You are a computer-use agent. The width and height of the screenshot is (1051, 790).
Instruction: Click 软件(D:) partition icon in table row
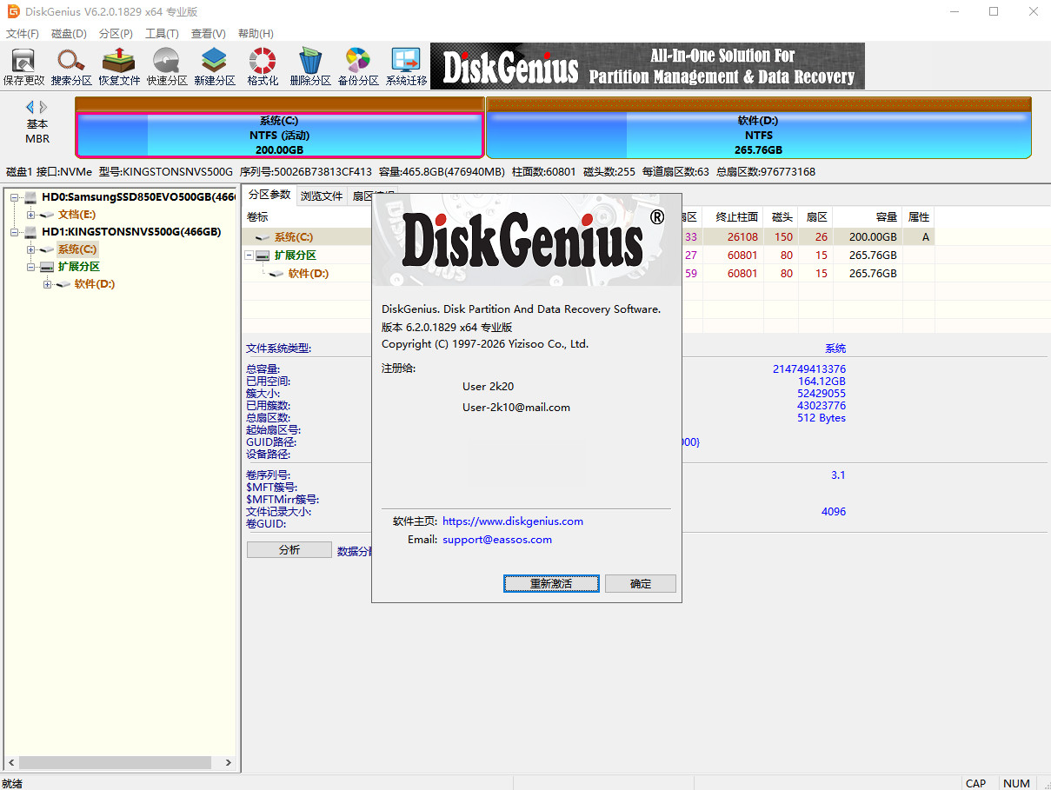pyautogui.click(x=276, y=274)
